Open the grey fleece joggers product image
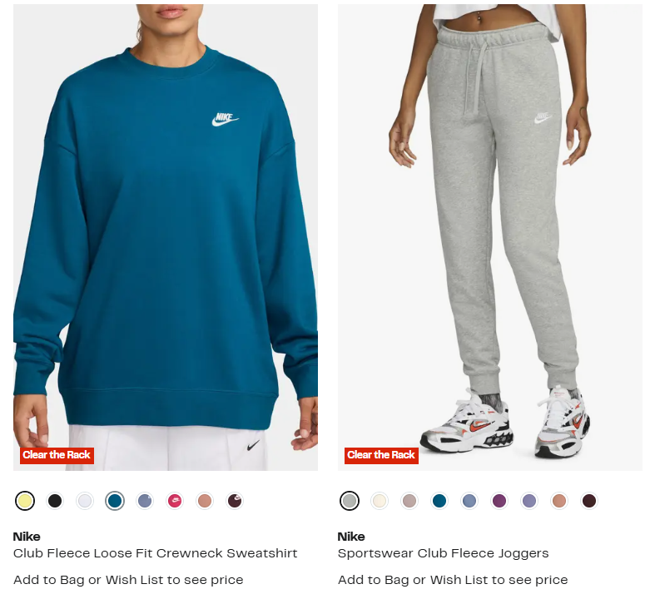 coord(490,238)
